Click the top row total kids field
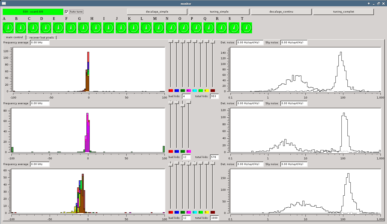 (214, 96)
